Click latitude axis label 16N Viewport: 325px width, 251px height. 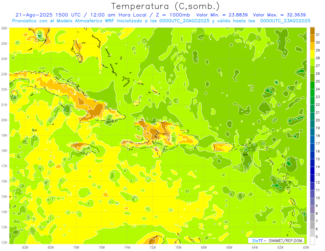(x=4, y=181)
